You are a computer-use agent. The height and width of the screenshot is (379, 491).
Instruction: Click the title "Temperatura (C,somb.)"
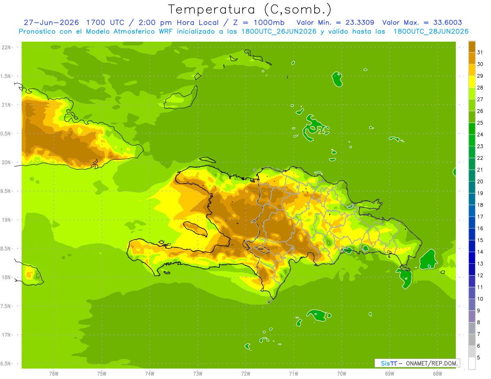tap(250, 9)
